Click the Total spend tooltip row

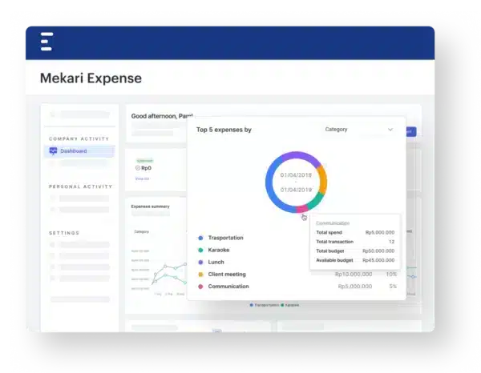[x=355, y=232]
